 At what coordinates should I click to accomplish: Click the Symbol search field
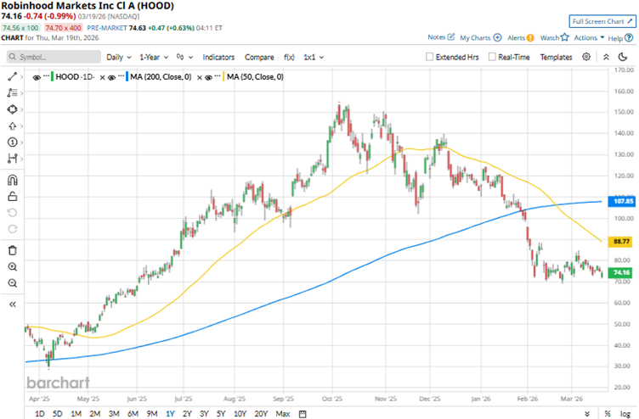[x=53, y=57]
